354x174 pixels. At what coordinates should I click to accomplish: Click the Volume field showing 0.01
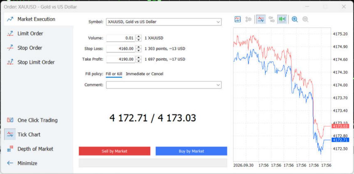pos(120,38)
